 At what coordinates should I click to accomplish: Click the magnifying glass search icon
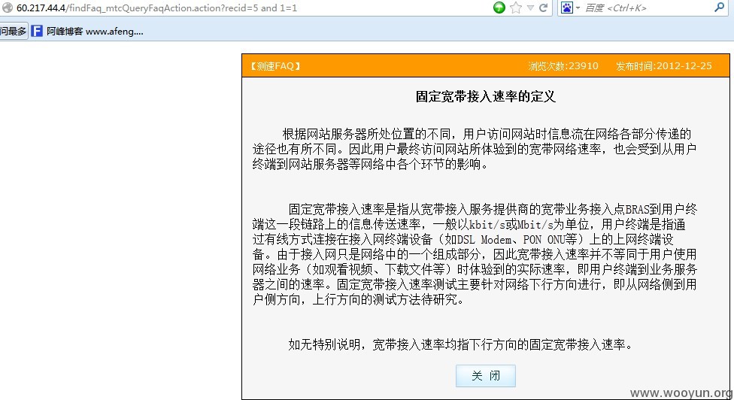[x=720, y=8]
